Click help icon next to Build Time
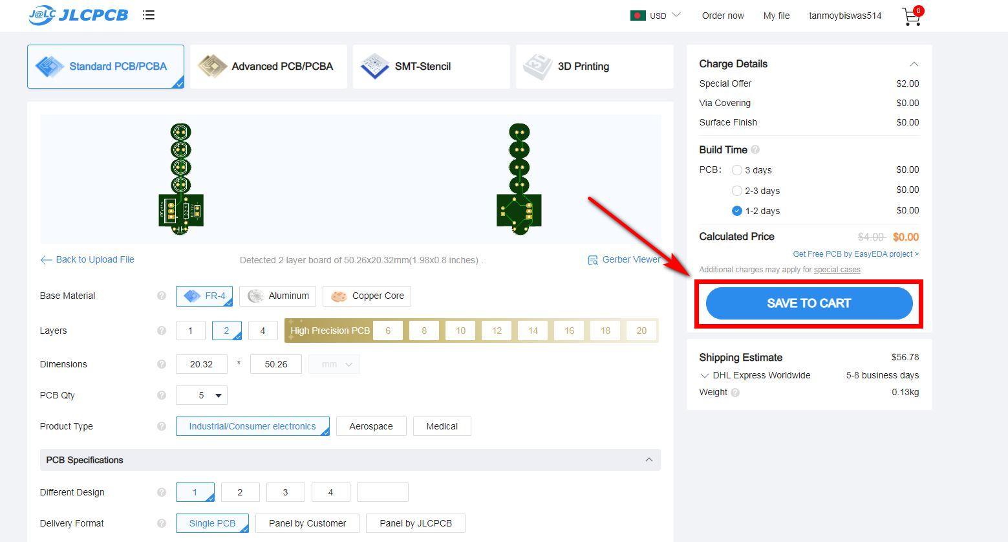Image resolution: width=1008 pixels, height=542 pixels. click(755, 150)
